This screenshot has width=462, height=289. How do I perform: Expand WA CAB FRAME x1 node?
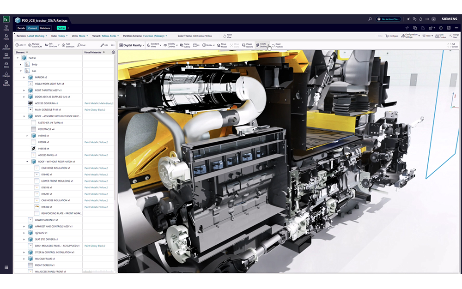pos(24,259)
